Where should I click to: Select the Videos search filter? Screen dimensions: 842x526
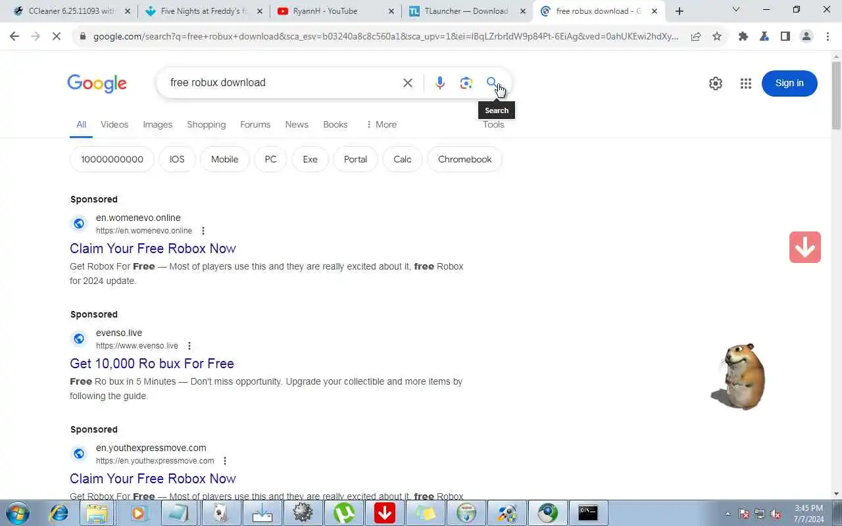[114, 124]
